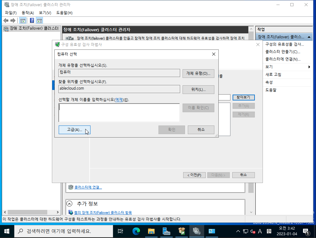
Task: Click 클러스터 만들기(C)... action
Action: click(x=283, y=52)
